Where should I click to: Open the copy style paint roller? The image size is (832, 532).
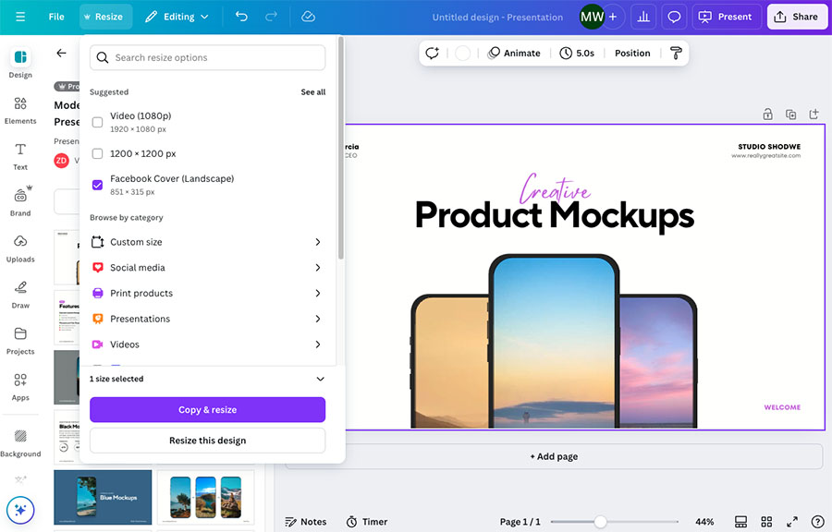tap(676, 53)
